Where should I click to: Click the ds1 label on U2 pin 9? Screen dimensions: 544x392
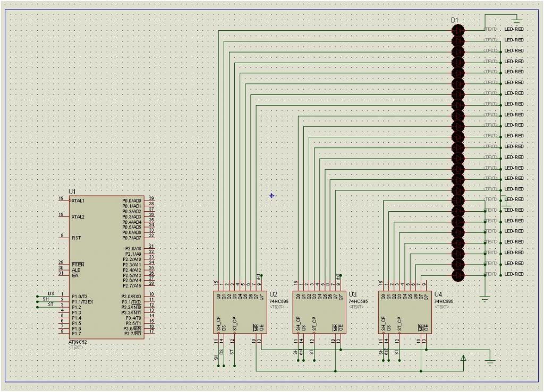pos(259,277)
